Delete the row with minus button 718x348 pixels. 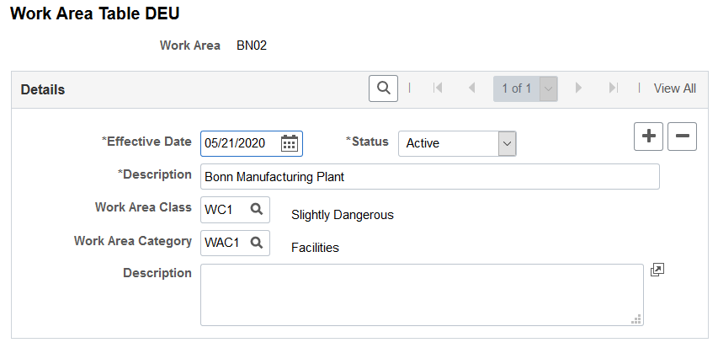tap(683, 137)
